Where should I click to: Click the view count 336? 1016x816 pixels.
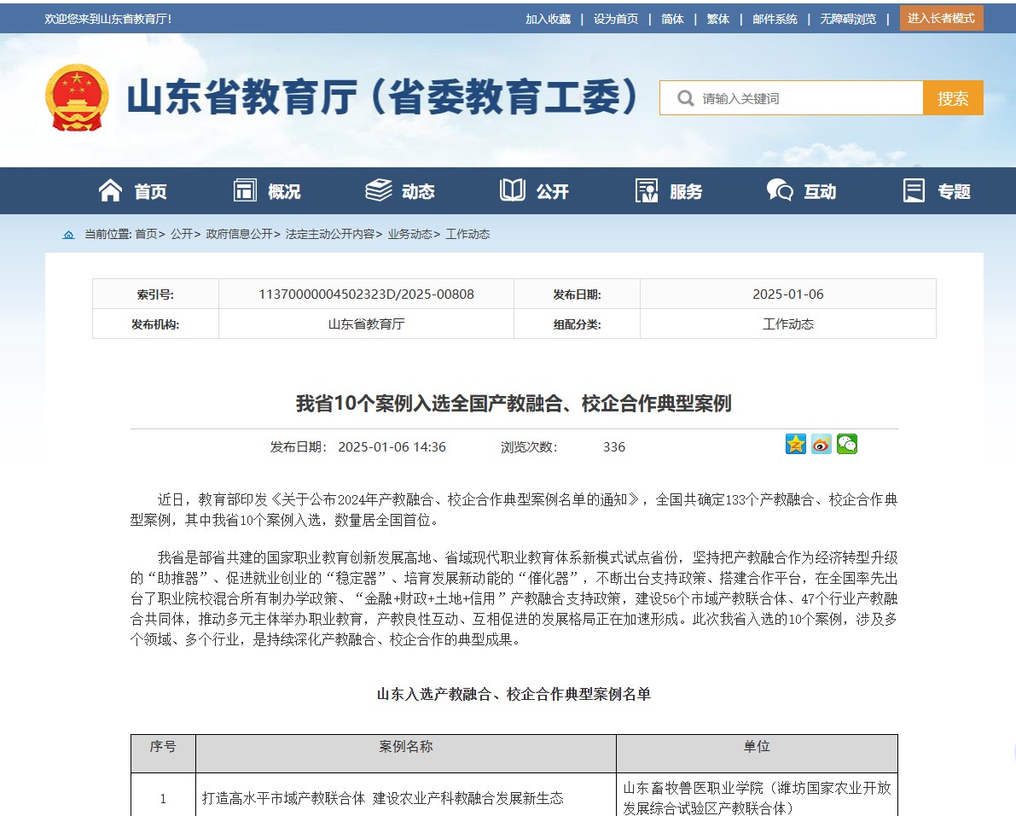(x=614, y=447)
